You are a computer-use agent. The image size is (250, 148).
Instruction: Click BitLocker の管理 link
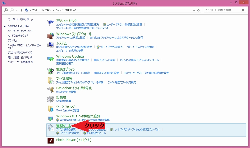66,92
